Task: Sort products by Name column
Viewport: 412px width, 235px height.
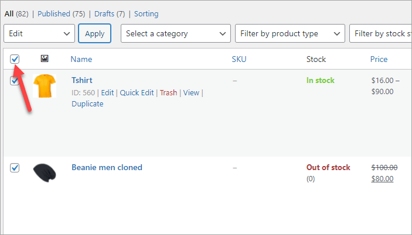Action: click(81, 59)
